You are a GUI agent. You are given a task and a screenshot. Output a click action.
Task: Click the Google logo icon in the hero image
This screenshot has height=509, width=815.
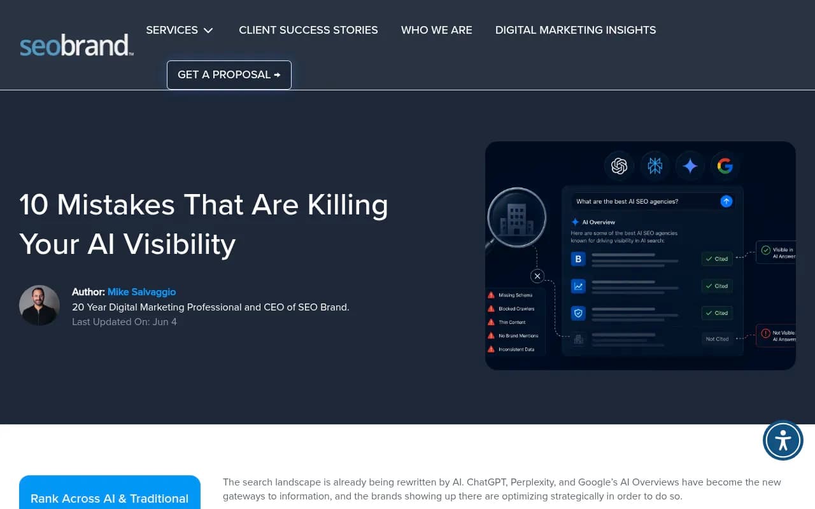click(x=725, y=166)
